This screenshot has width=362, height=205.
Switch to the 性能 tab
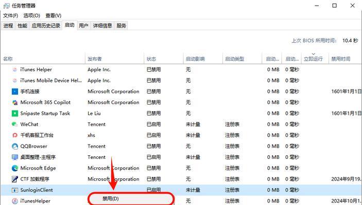(22, 26)
